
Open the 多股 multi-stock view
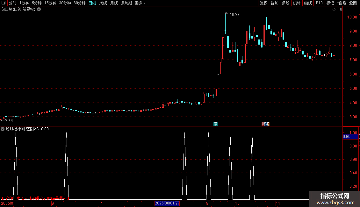coord(285,3)
